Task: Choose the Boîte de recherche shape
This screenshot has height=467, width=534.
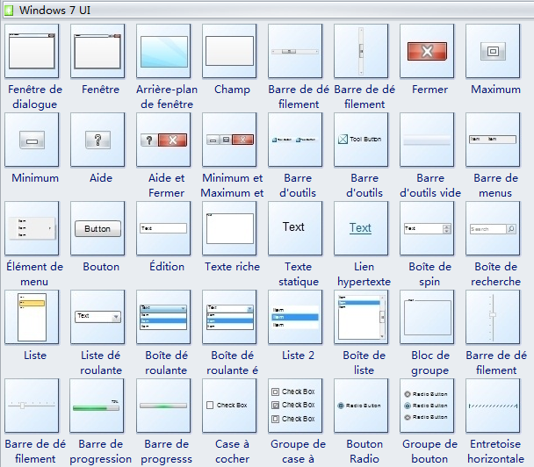Action: click(x=493, y=228)
